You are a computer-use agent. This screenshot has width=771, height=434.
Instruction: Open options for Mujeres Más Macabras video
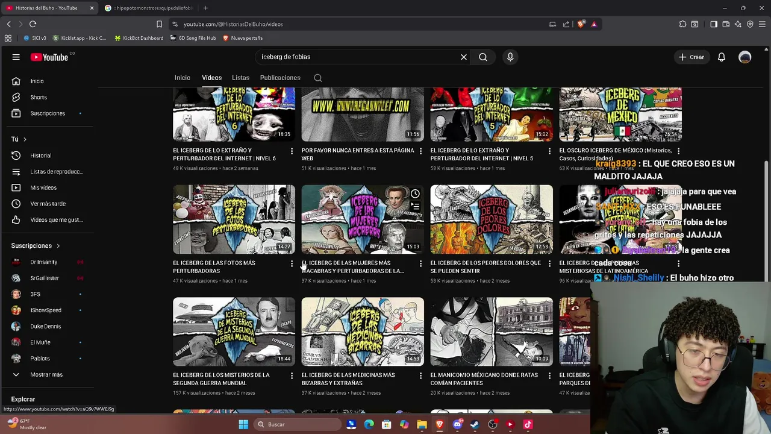click(x=420, y=263)
